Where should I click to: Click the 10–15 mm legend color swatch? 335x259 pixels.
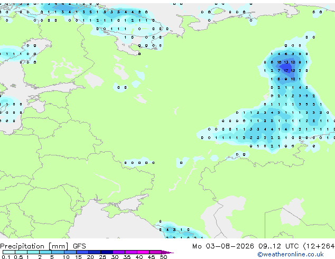point(70,252)
